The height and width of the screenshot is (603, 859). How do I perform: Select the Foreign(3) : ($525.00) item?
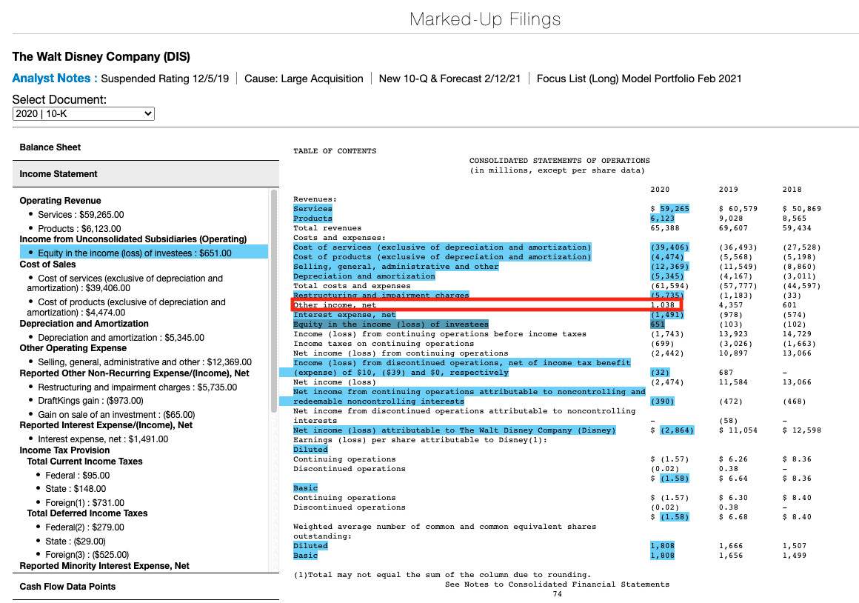click(x=87, y=555)
